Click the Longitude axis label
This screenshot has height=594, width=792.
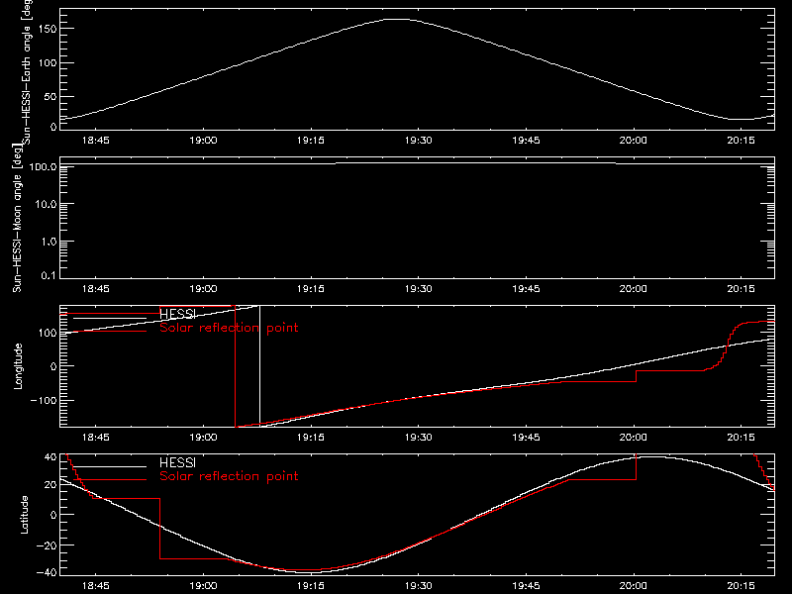[x=18, y=366]
